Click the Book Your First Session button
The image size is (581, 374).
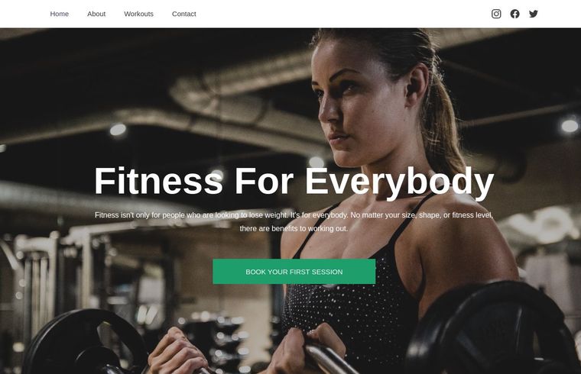pos(294,272)
